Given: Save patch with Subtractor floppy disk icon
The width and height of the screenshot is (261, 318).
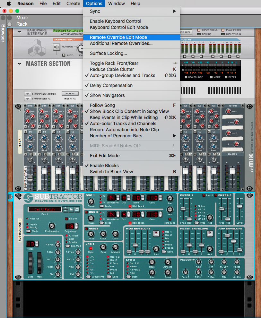Looking at the screenshot, I should [77, 209].
